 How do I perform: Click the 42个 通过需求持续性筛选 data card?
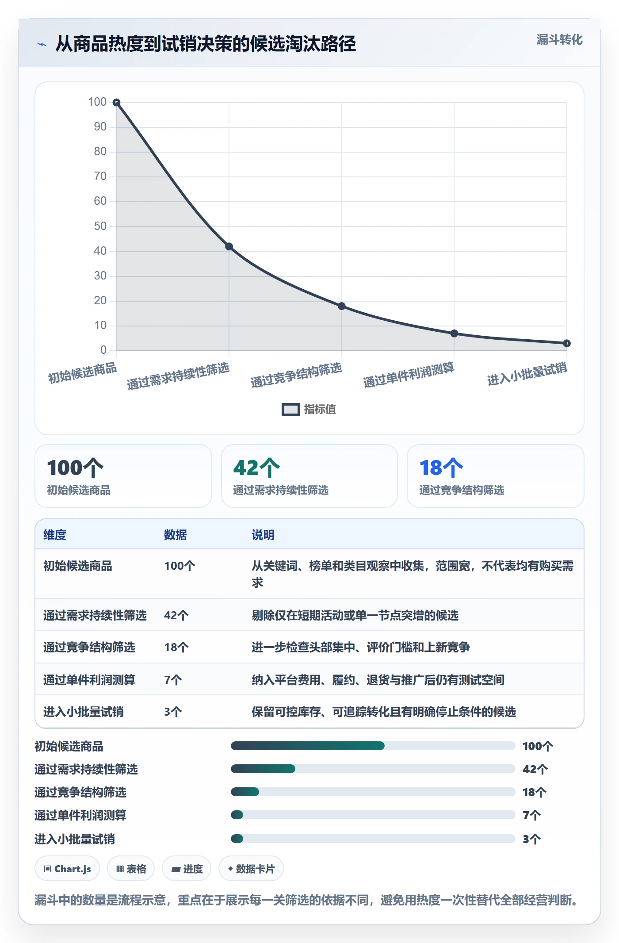click(309, 476)
